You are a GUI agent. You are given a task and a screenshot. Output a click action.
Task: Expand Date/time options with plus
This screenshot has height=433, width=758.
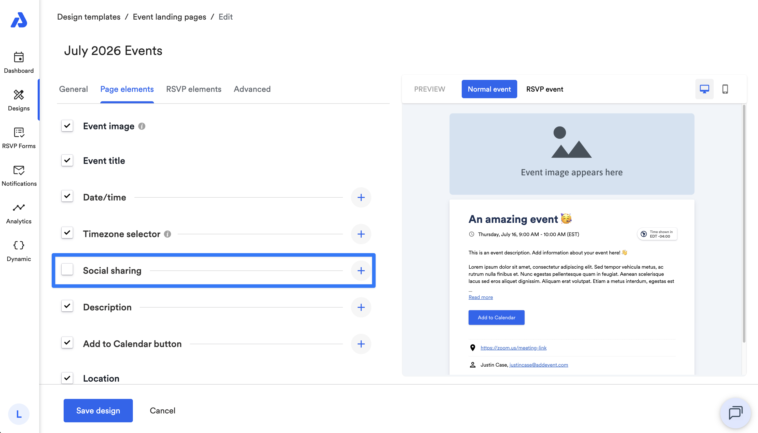tap(361, 197)
